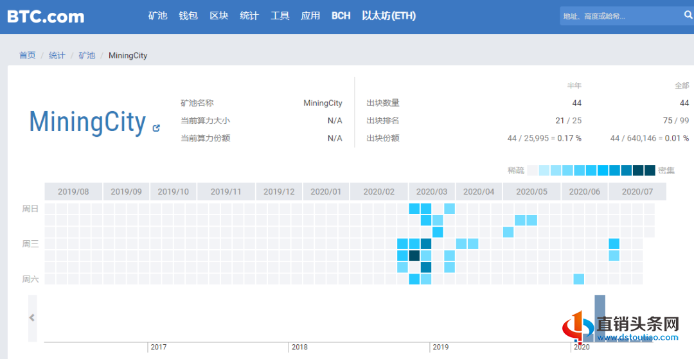Viewport: 694px width, 359px height.
Task: Click the 75 / 99 ranking value
Action: click(x=676, y=121)
